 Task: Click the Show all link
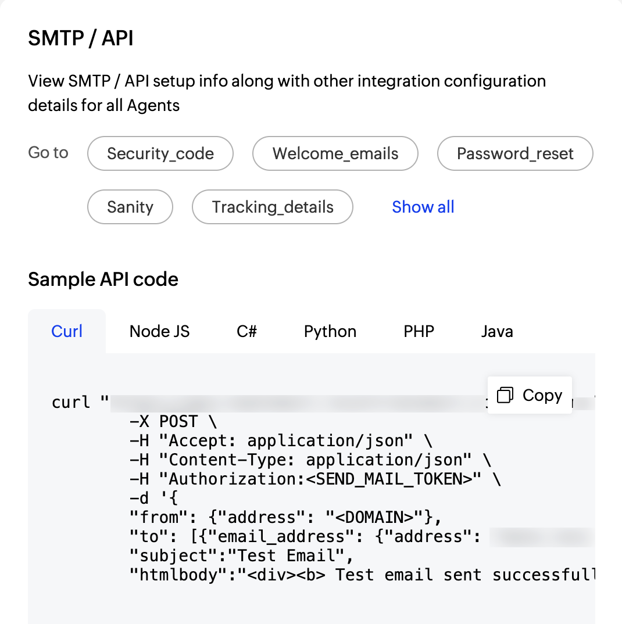(423, 207)
